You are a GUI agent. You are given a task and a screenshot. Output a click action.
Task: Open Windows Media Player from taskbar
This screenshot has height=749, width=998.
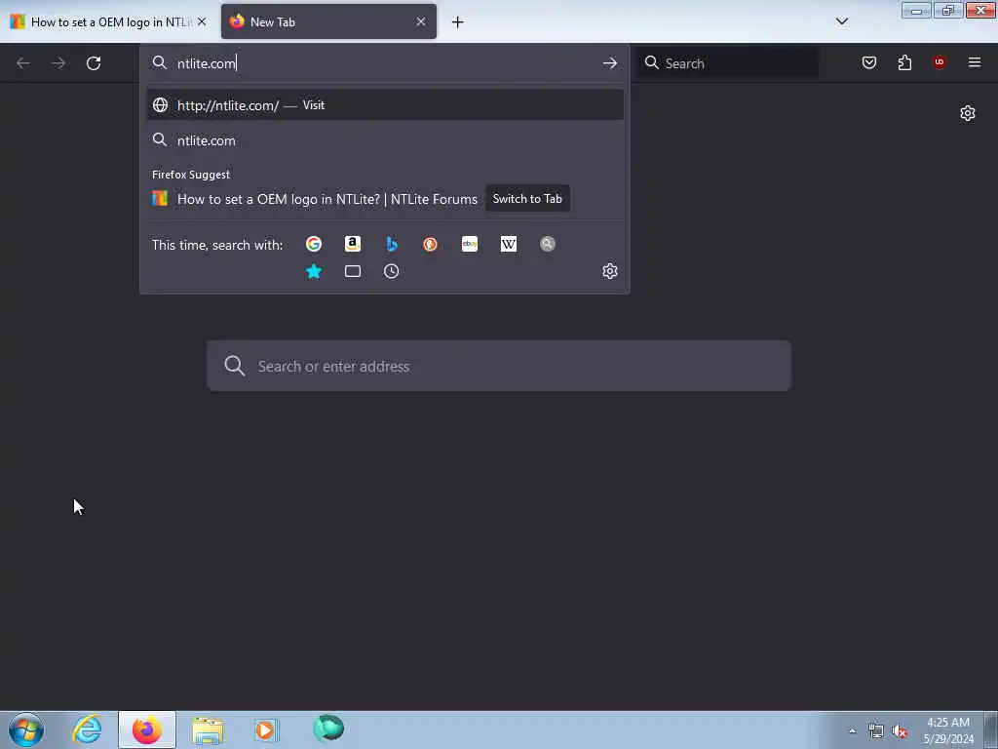(267, 729)
